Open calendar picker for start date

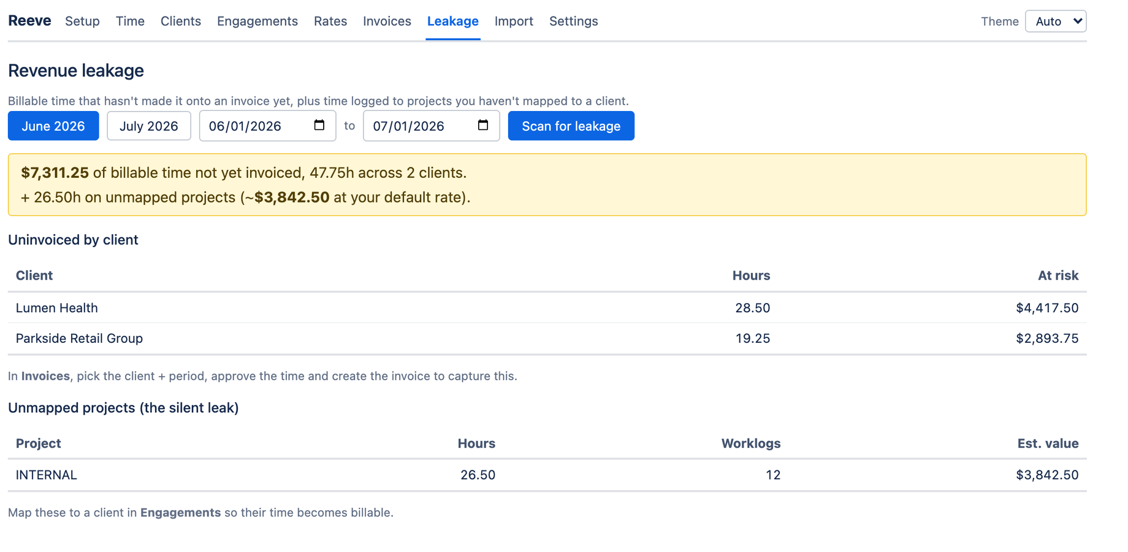[319, 125]
